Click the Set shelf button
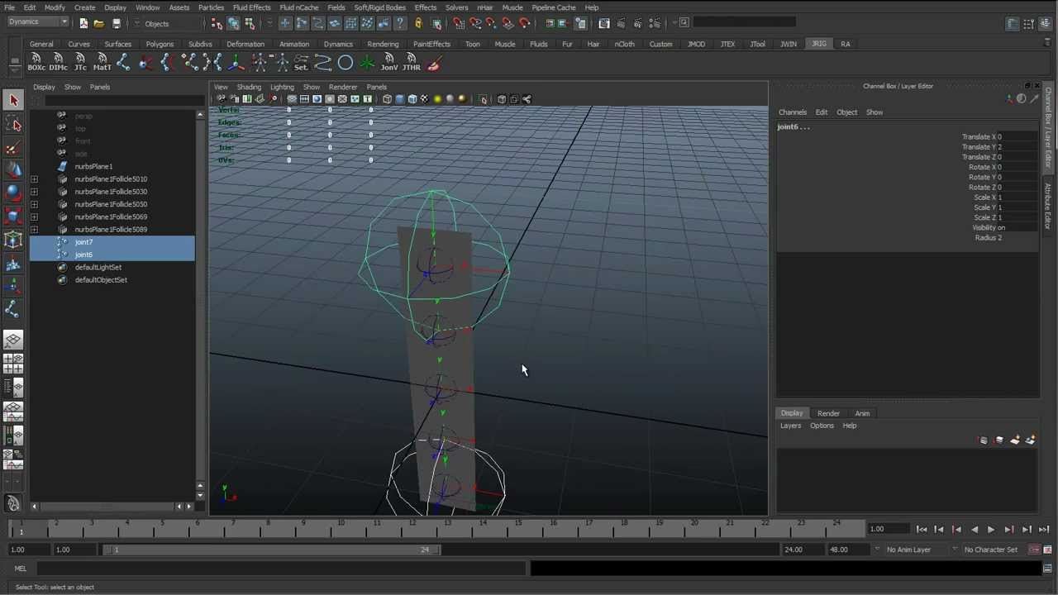Viewport: 1058px width, 595px height. point(301,62)
